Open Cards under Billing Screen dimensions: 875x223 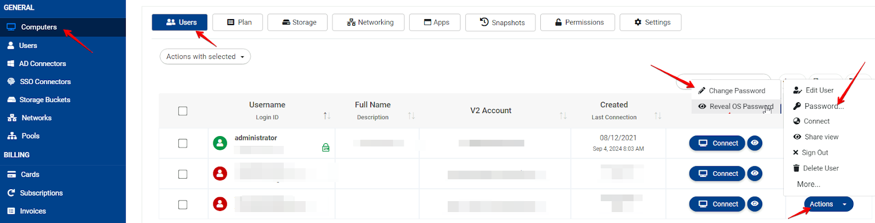[x=30, y=174]
